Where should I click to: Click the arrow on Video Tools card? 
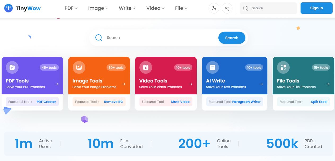click(x=190, y=84)
